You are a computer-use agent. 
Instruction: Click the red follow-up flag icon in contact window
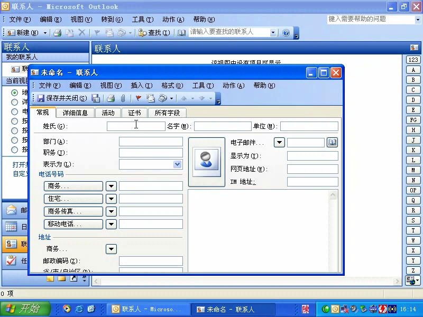[139, 98]
